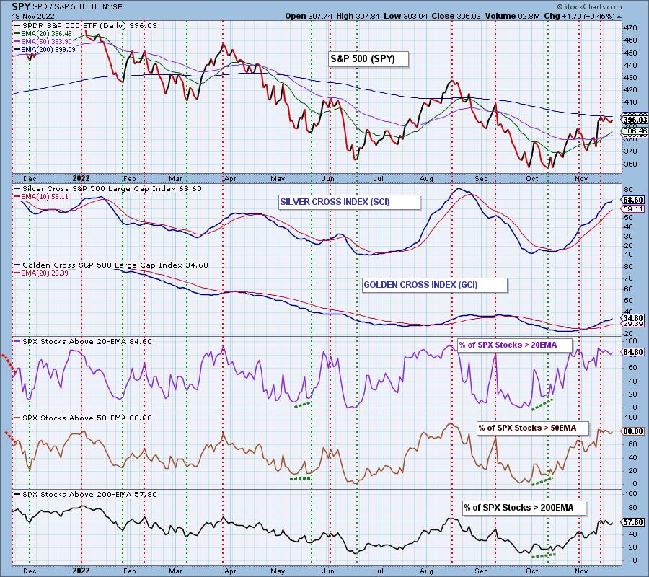This screenshot has width=649, height=577.
Task: Click the "S&P 500 (SPY)" annotation box
Action: [368, 58]
